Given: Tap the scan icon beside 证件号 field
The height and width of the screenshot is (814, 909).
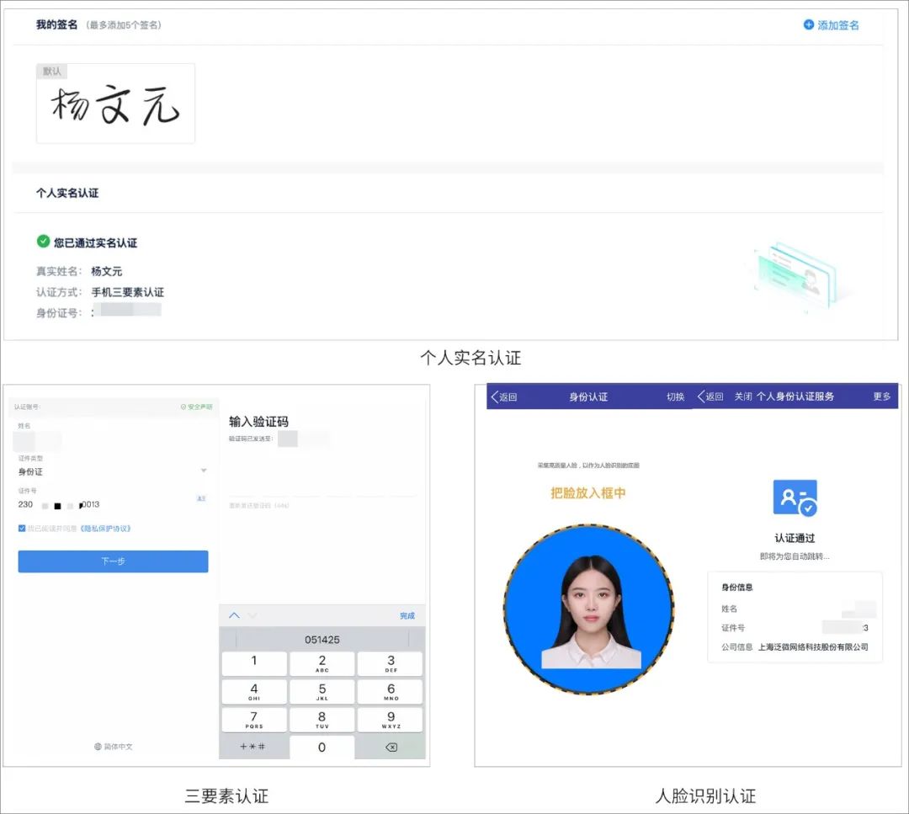Looking at the screenshot, I should [x=201, y=499].
